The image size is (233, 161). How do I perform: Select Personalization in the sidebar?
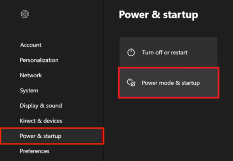(39, 60)
